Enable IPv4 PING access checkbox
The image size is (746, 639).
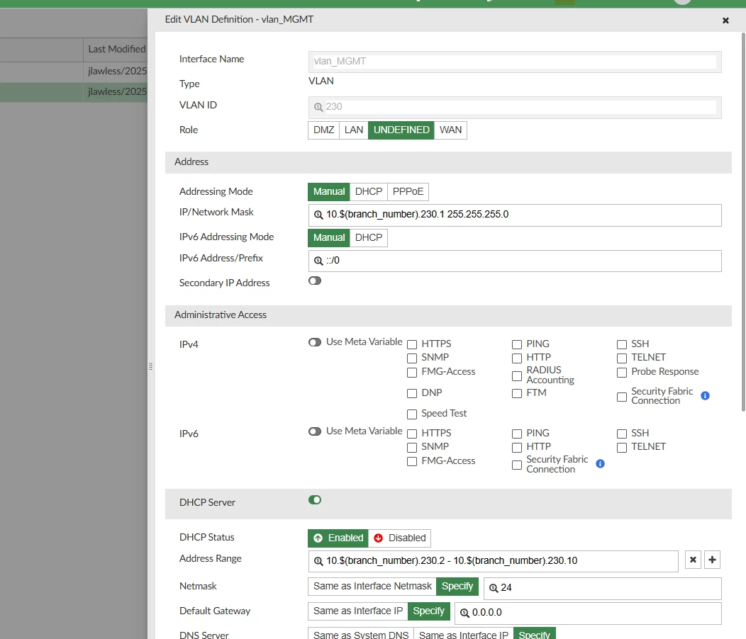(x=517, y=344)
